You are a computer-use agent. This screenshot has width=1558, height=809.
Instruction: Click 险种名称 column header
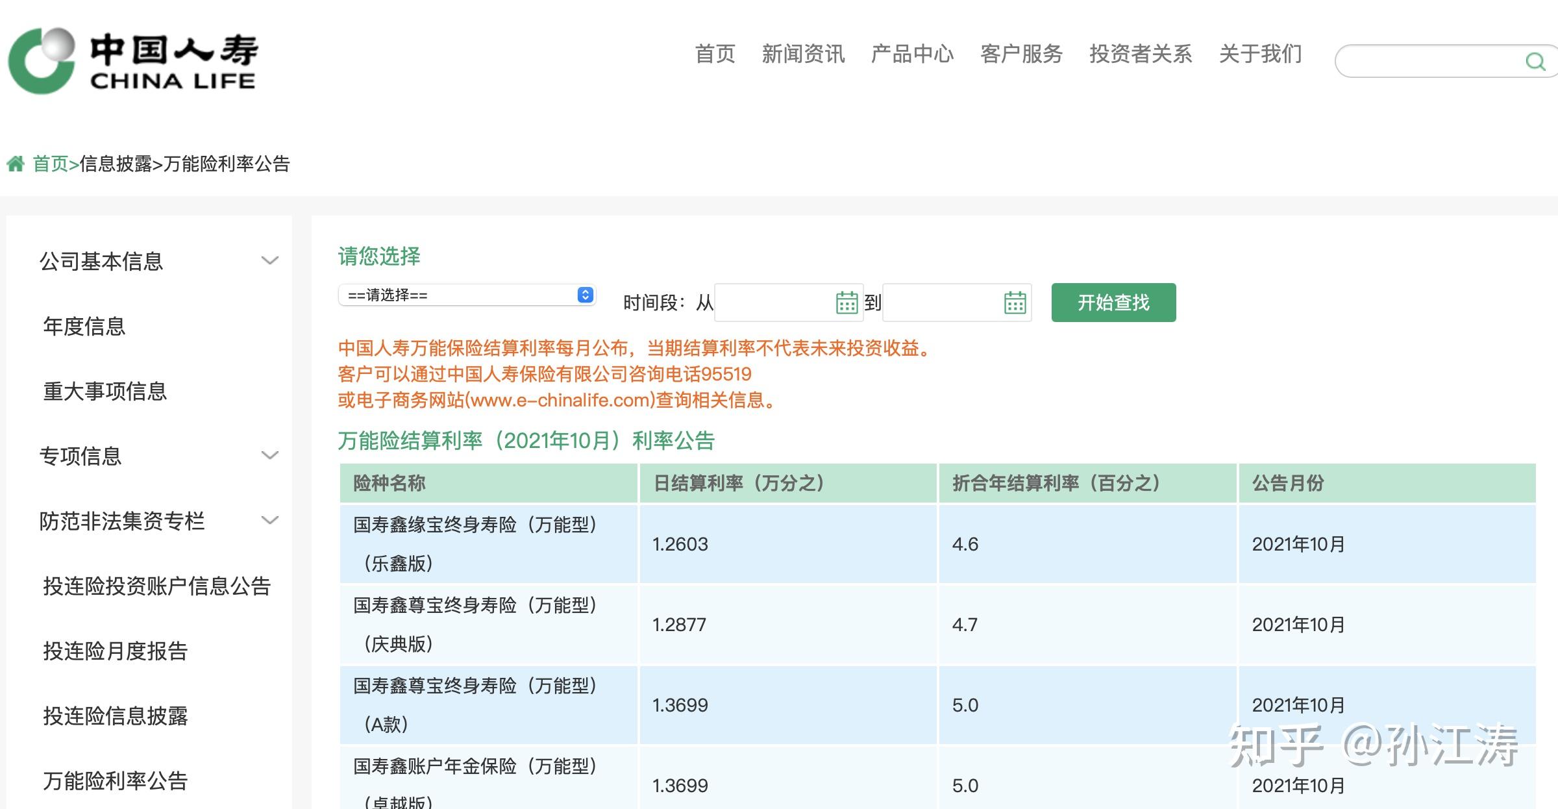tap(488, 483)
